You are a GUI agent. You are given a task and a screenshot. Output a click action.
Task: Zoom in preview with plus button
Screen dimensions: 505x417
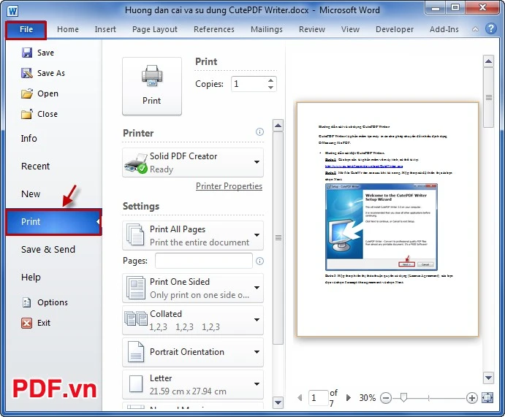472,398
